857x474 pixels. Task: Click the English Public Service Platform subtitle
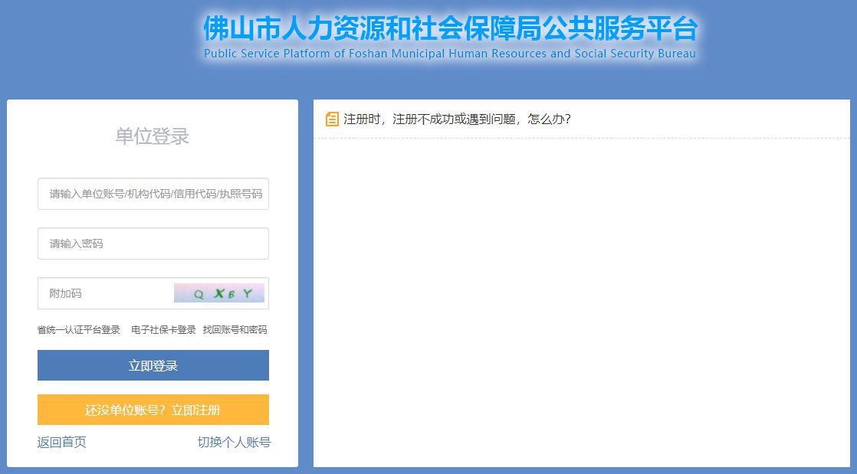[450, 54]
